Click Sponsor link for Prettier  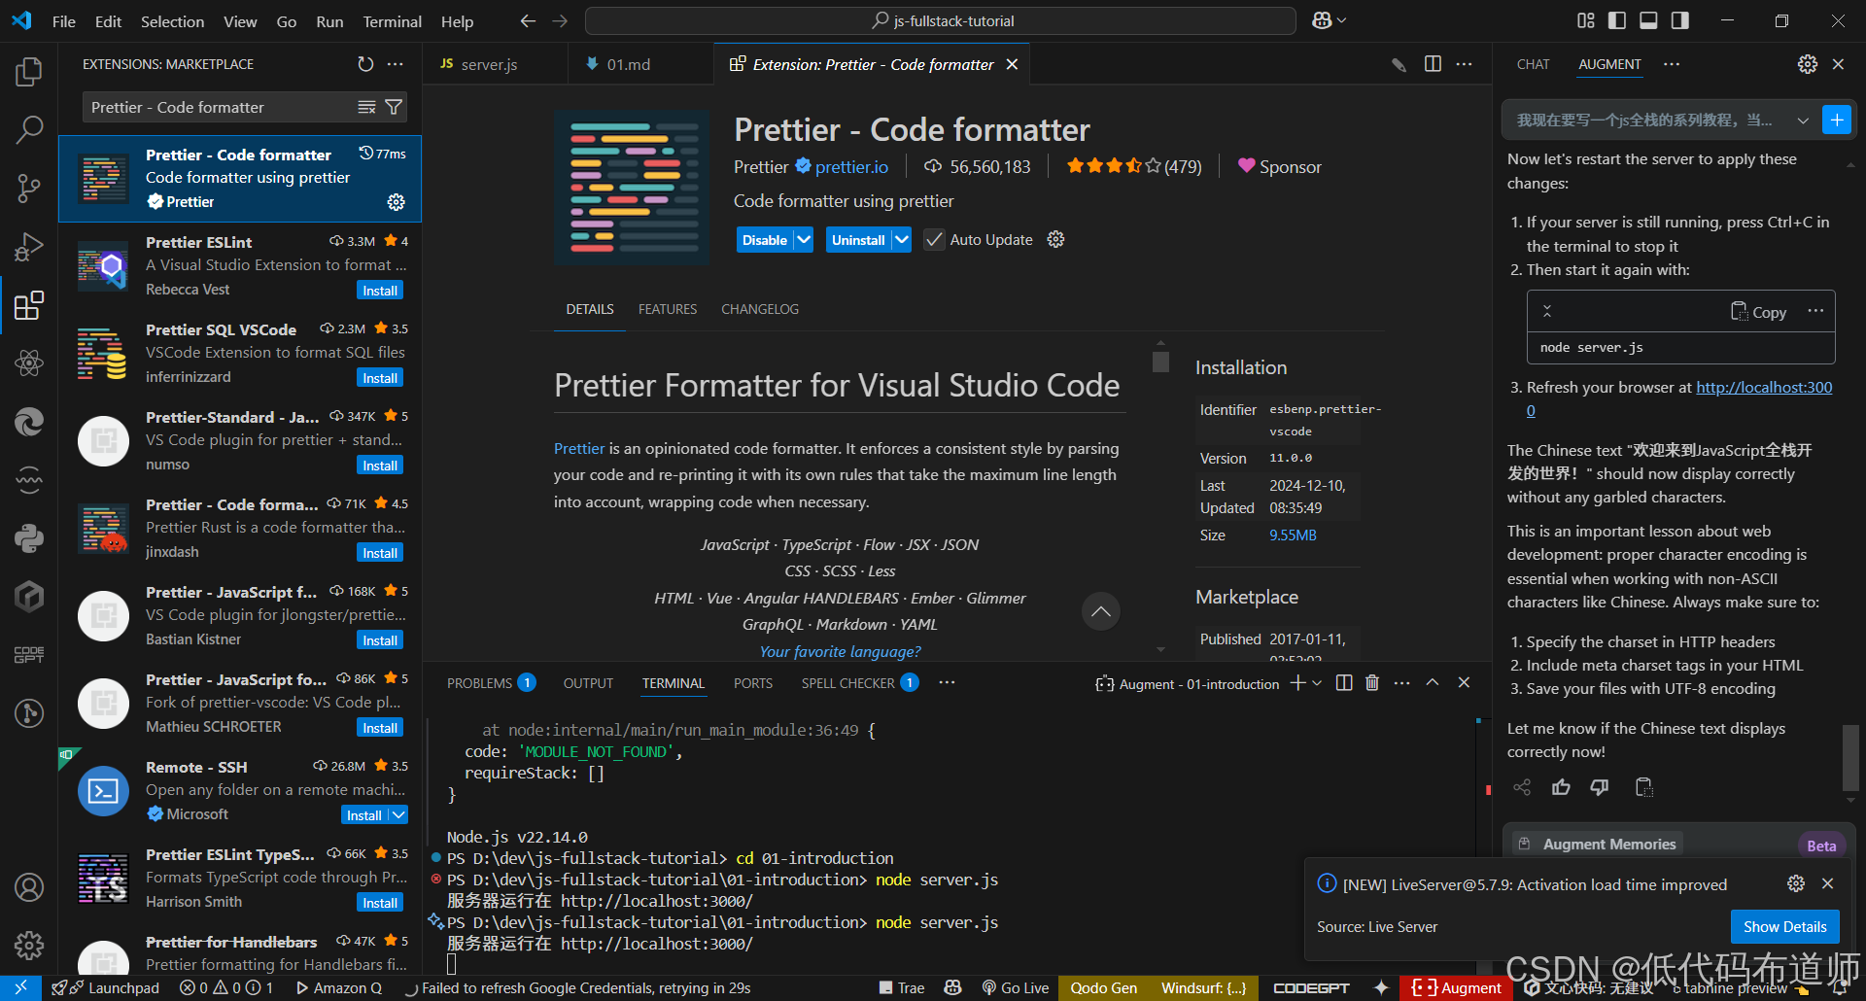(x=1279, y=167)
